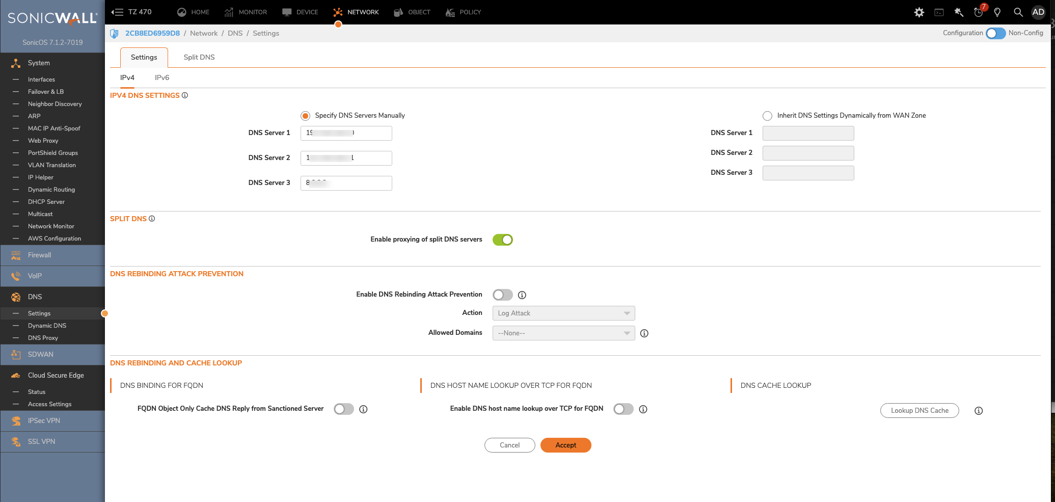This screenshot has width=1055, height=502.
Task: Click info icon next to Lookup DNS Cache
Action: tap(979, 411)
